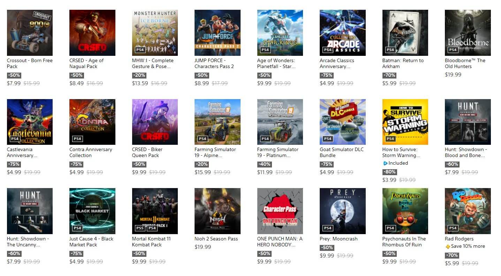Click the PS4 badge on Batman Return to Arkham
The height and width of the screenshot is (276, 501).
[x=390, y=50]
